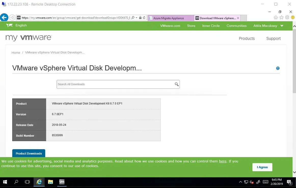Click scrollbar down arrow on page
Screen dimensions: 296x188
click(294, 172)
